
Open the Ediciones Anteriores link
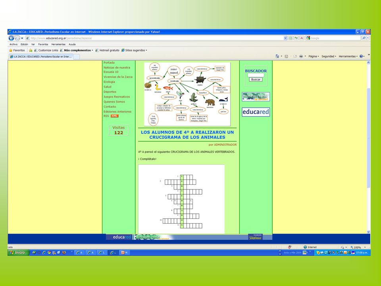pyautogui.click(x=117, y=112)
